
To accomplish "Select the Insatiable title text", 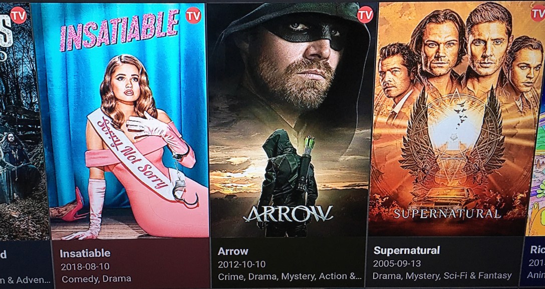I will coord(85,253).
